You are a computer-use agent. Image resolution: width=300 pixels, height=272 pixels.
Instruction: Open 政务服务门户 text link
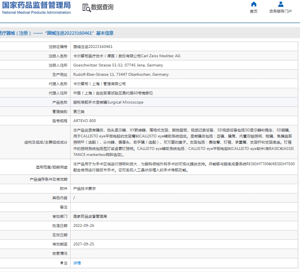281,11
